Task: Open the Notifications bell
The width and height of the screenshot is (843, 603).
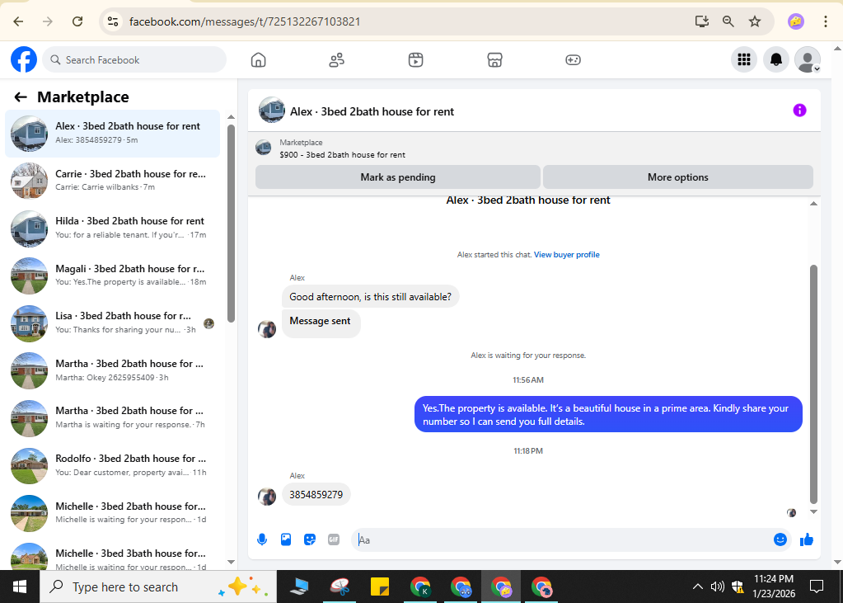Action: tap(775, 59)
